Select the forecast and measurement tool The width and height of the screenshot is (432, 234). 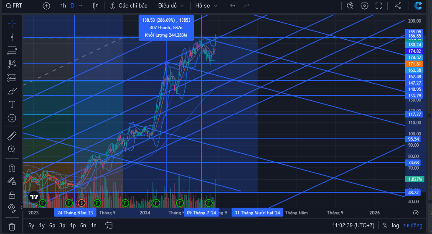[12, 78]
